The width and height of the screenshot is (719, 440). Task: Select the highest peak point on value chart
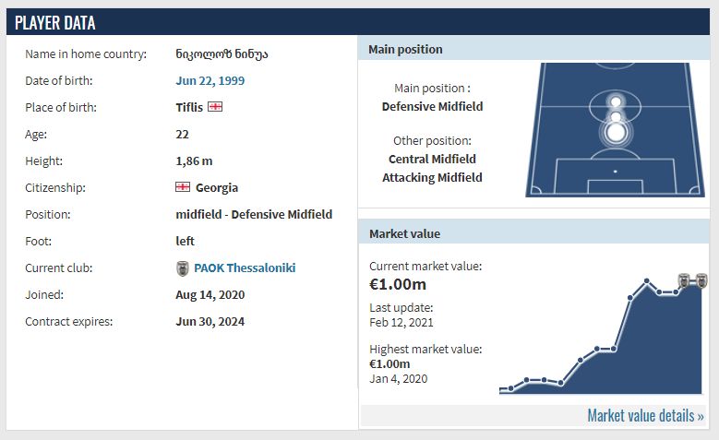tap(647, 280)
